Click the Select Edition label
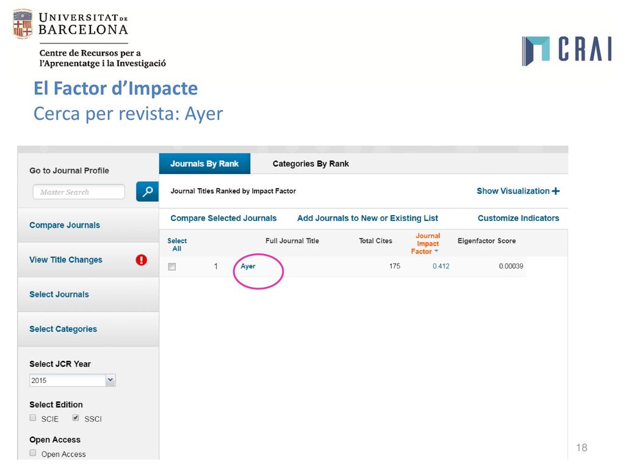 point(56,404)
